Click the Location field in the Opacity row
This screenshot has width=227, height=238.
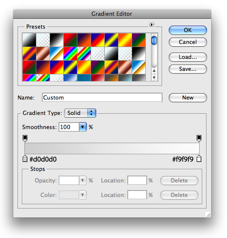tap(137, 180)
